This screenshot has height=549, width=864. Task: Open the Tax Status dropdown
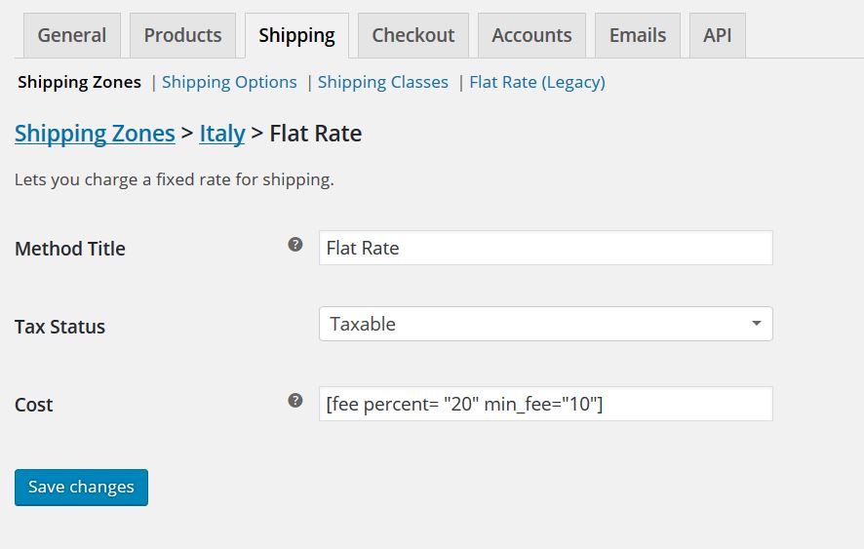[545, 324]
